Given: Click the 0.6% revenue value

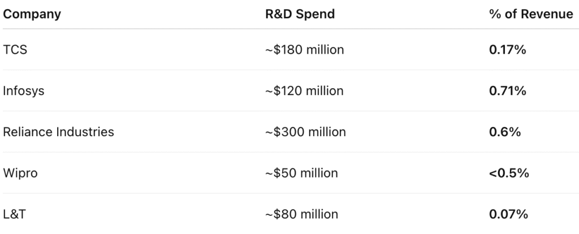Looking at the screenshot, I should click(505, 132).
